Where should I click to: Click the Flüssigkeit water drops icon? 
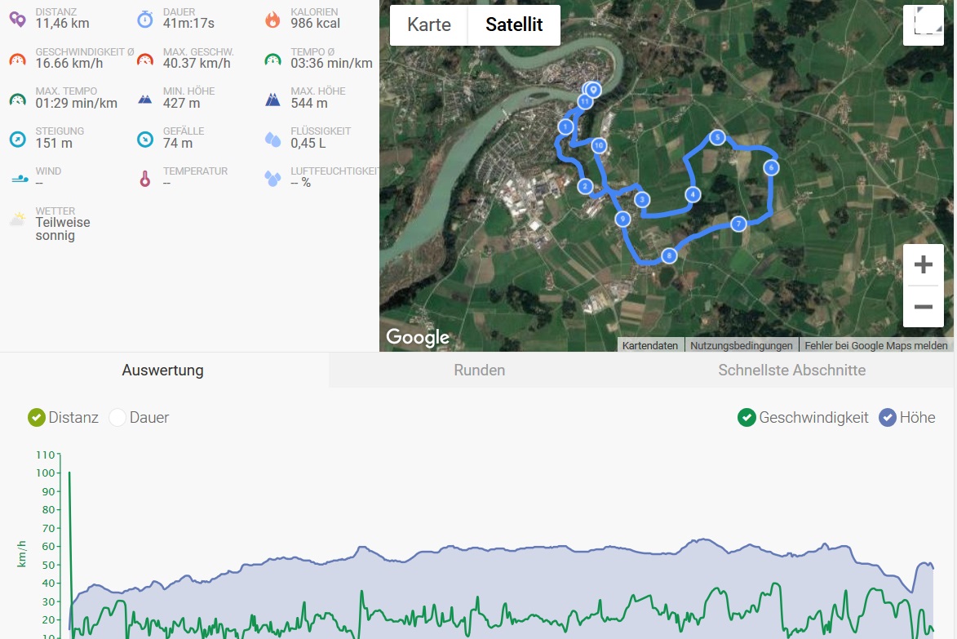pyautogui.click(x=272, y=139)
